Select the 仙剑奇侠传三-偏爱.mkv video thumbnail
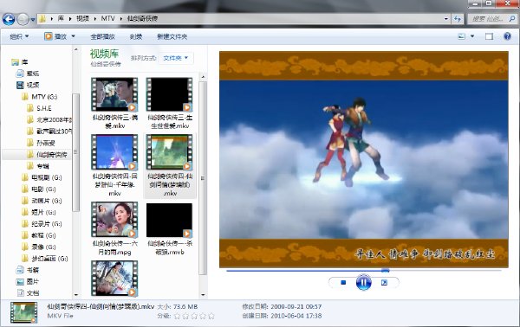The height and width of the screenshot is (327, 520). click(114, 94)
